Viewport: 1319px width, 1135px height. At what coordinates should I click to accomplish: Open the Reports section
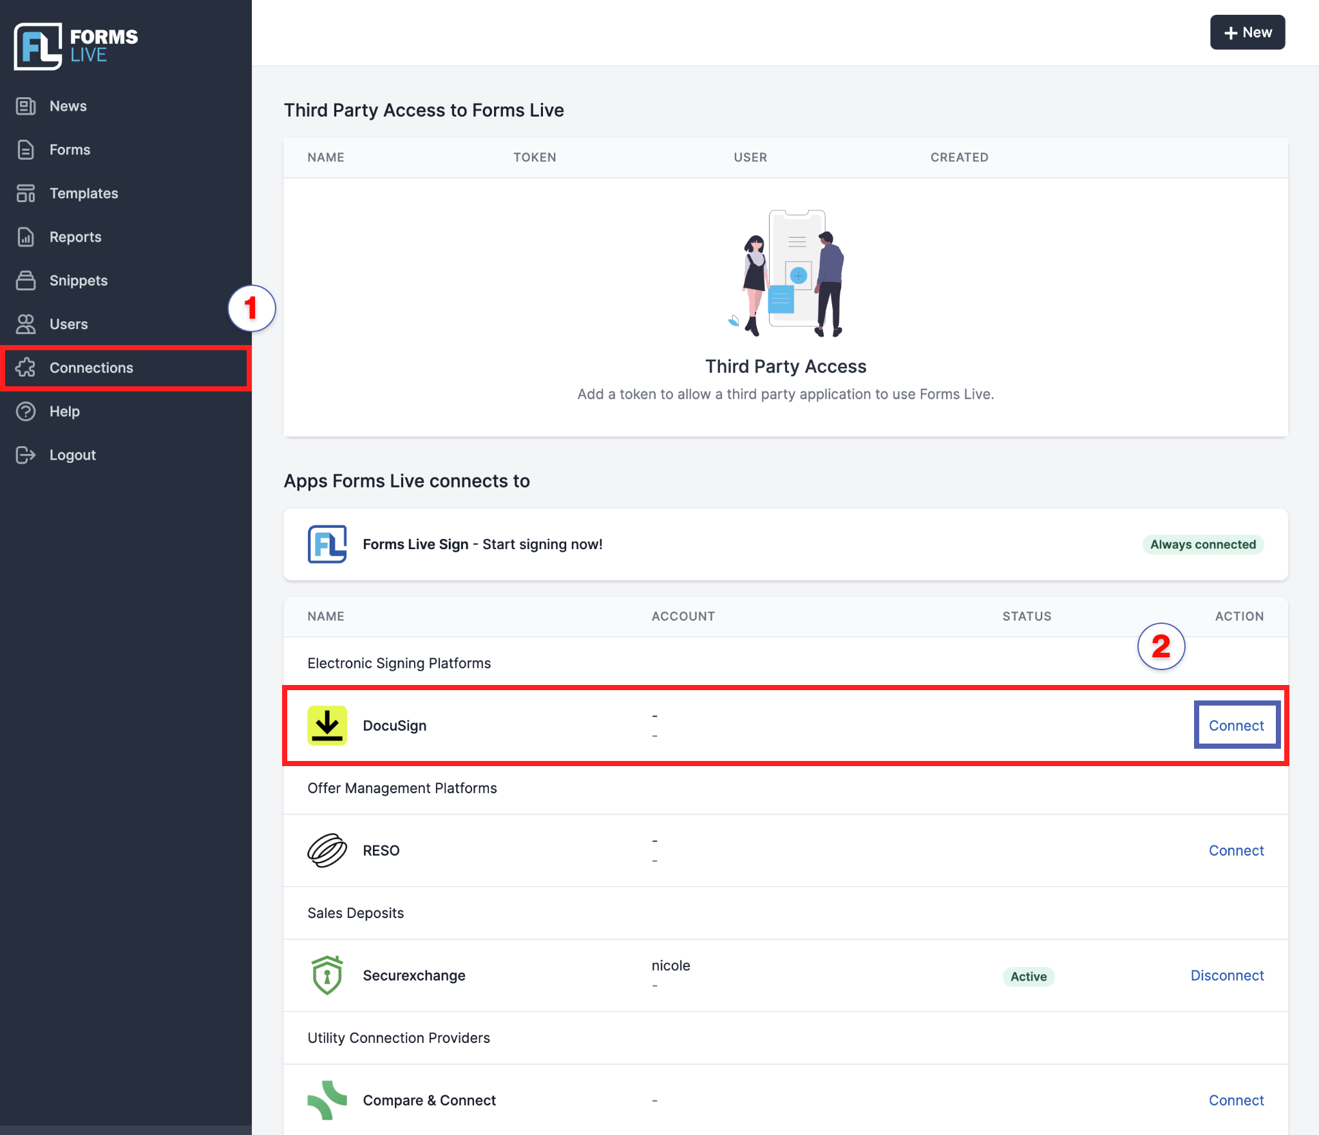[x=126, y=237]
